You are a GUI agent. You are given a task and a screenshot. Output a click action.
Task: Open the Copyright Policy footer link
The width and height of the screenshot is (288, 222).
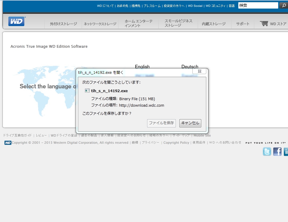click(176, 143)
